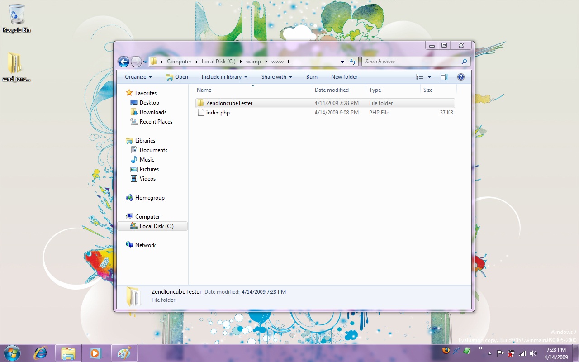Expand the view options dropdown arrow
The height and width of the screenshot is (362, 579).
[429, 77]
